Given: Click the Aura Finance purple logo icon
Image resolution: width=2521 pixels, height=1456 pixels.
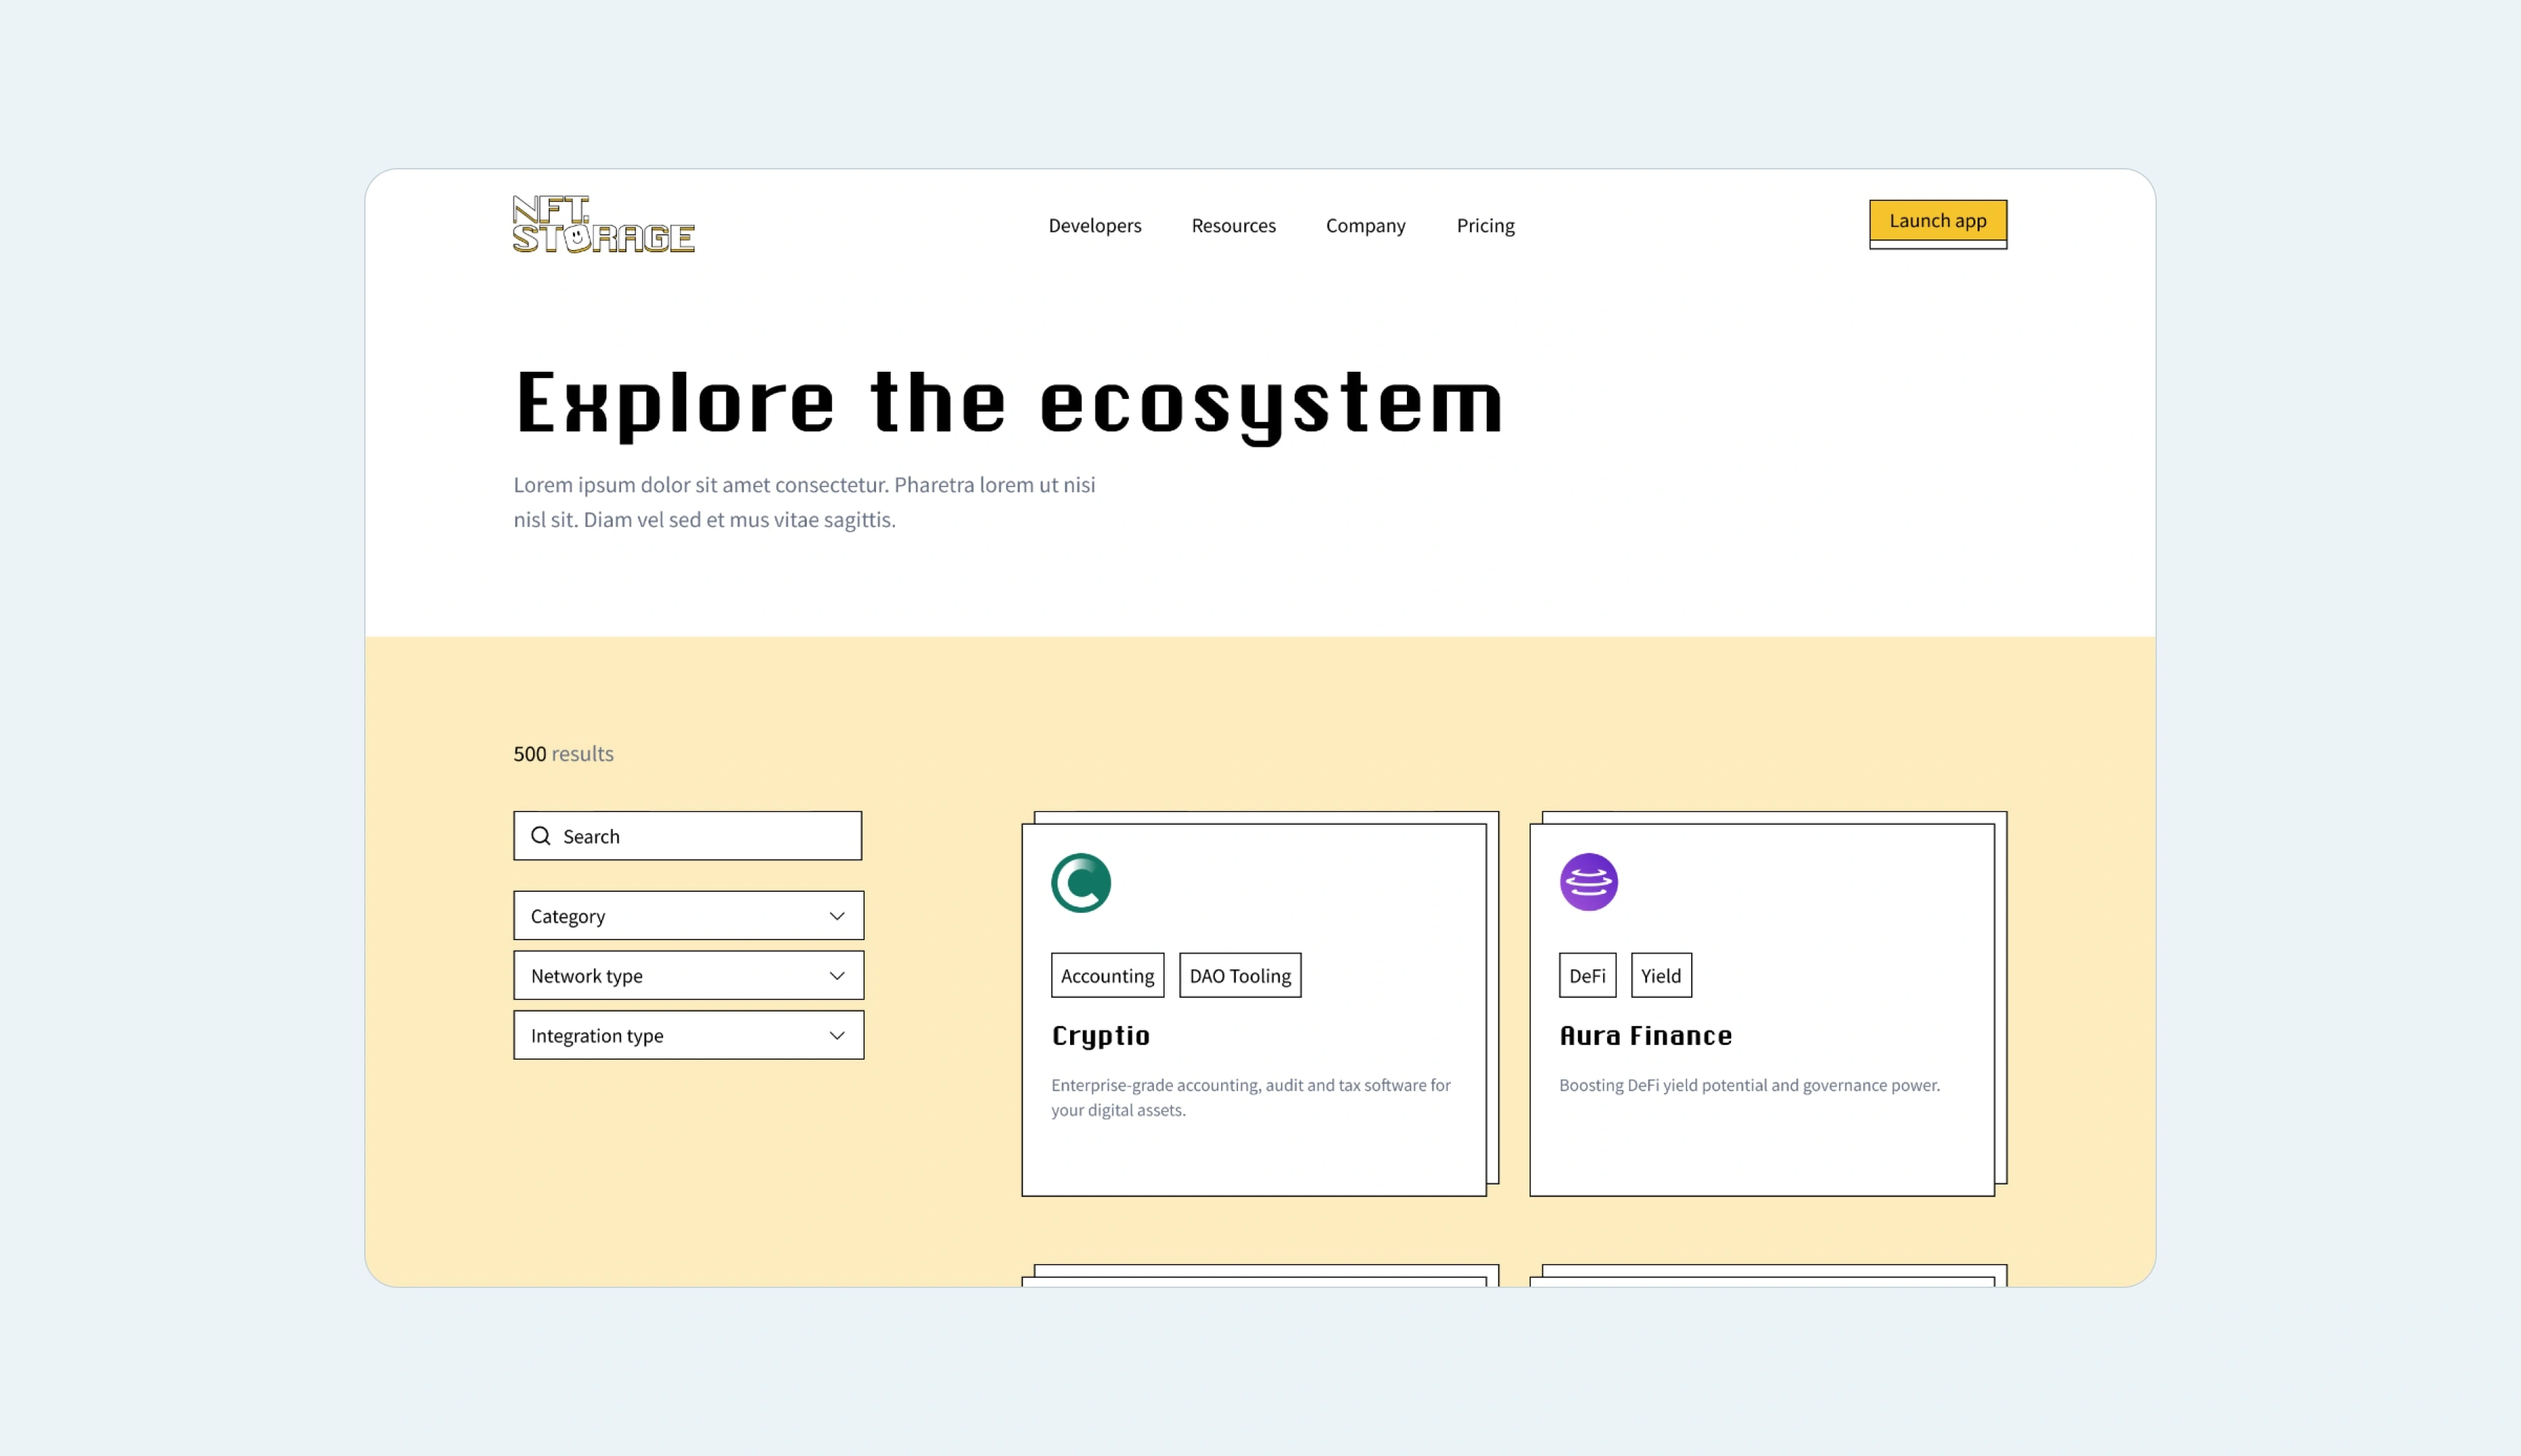Looking at the screenshot, I should coord(1589,882).
